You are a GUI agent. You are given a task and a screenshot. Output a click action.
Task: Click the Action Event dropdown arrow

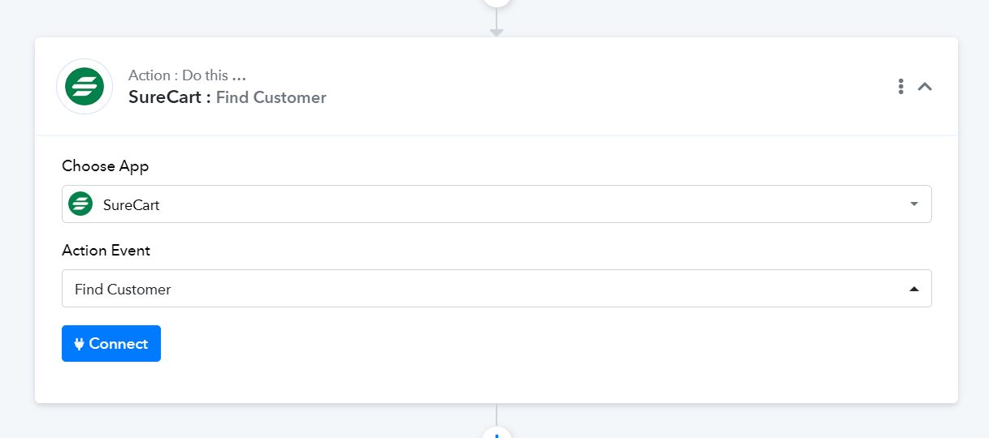pos(914,289)
